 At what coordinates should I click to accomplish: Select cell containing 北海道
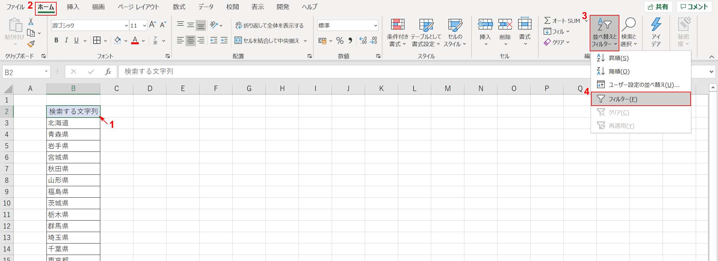73,123
